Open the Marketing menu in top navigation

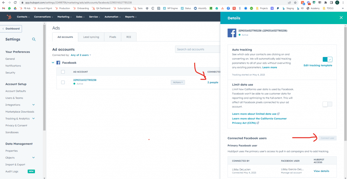coord(64,17)
